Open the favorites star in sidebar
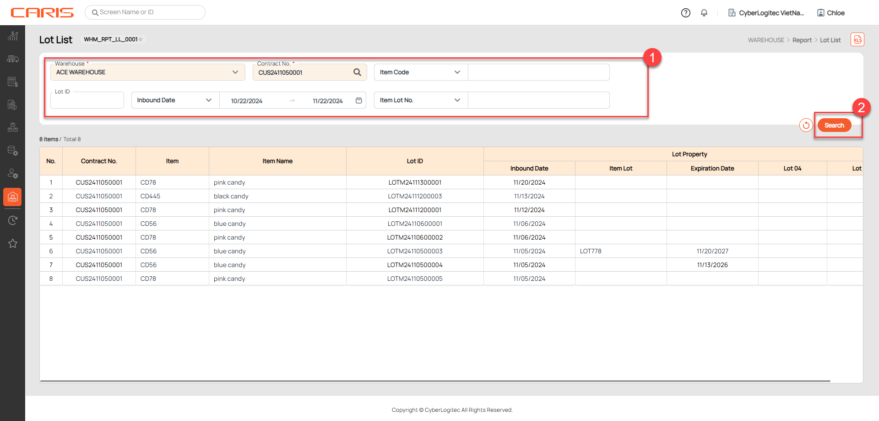The height and width of the screenshot is (421, 879). 13,243
